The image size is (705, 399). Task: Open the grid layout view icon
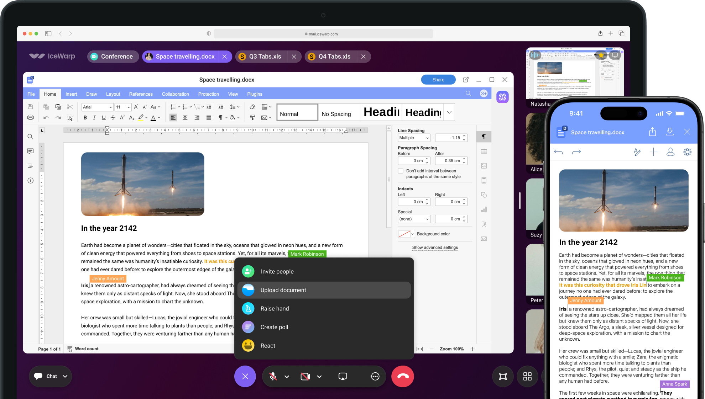[527, 376]
